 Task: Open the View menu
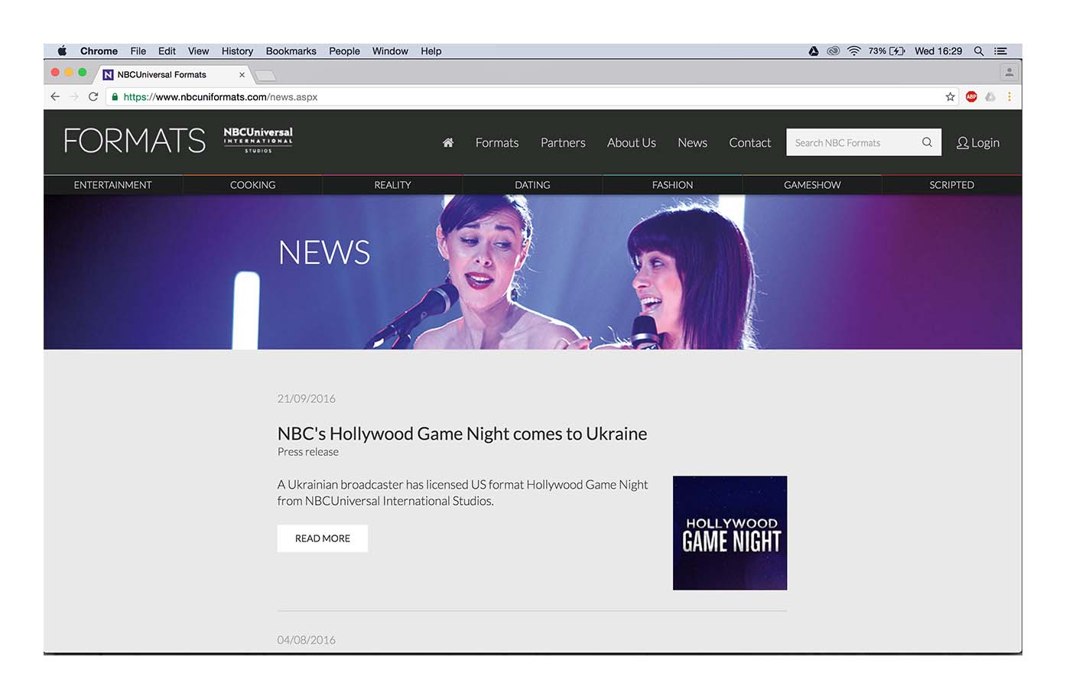[x=198, y=51]
